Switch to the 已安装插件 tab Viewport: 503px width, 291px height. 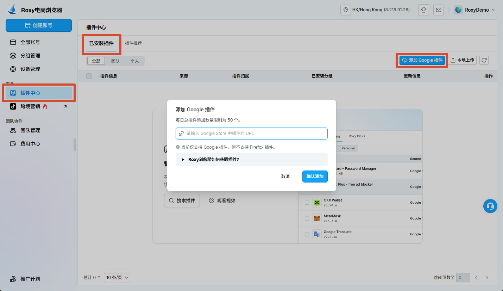101,43
